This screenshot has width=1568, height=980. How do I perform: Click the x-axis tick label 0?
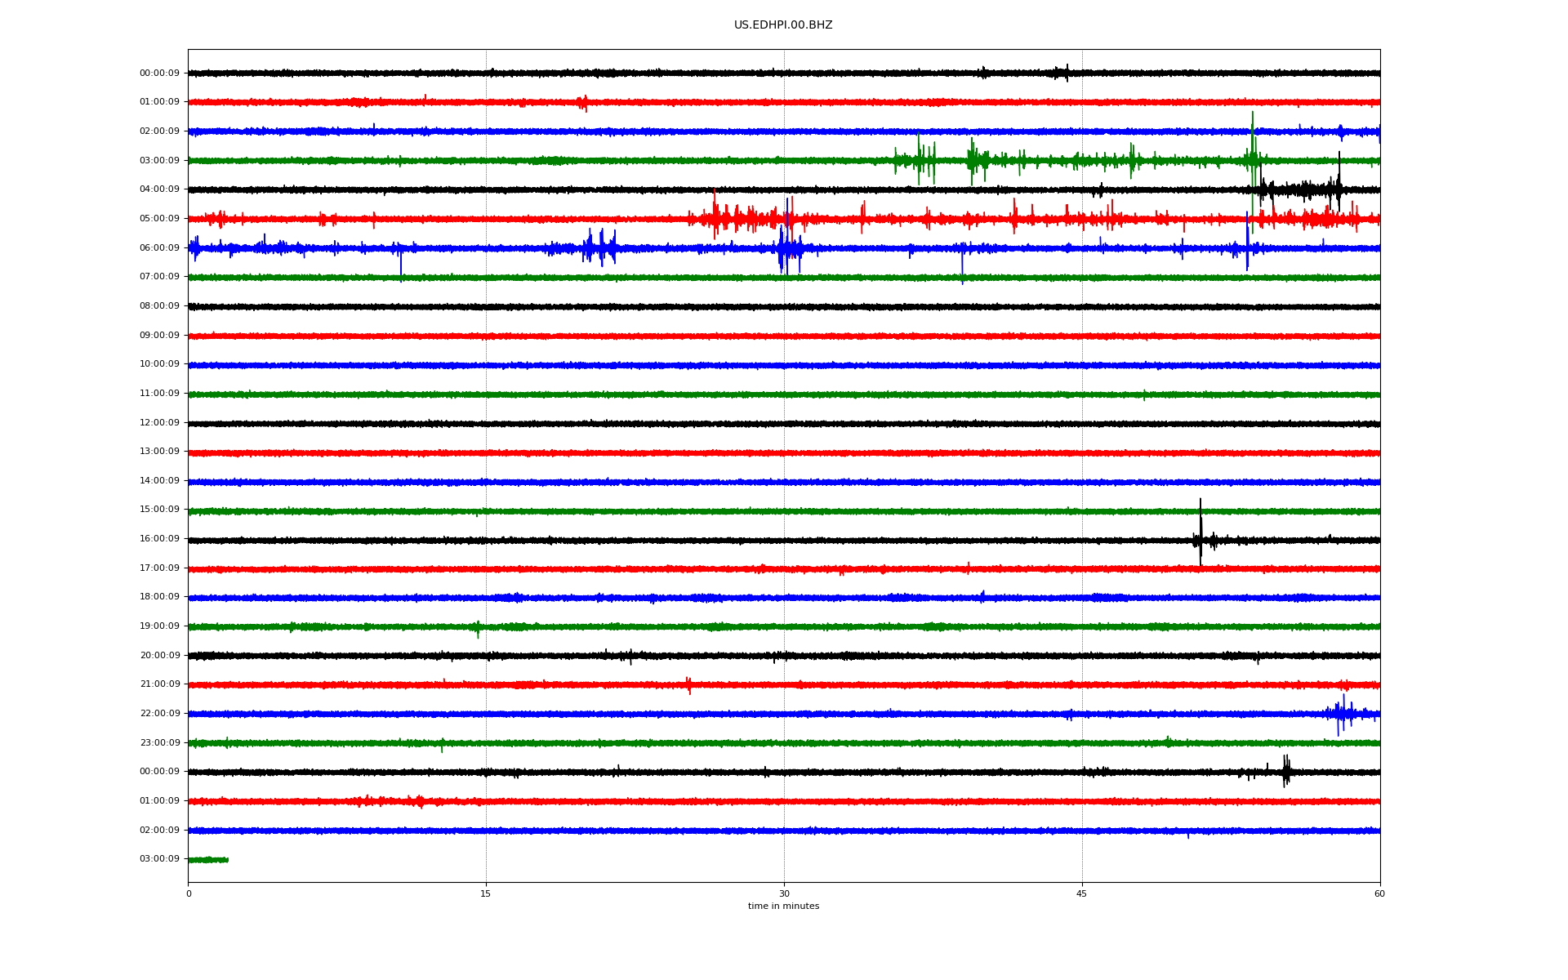189,893
